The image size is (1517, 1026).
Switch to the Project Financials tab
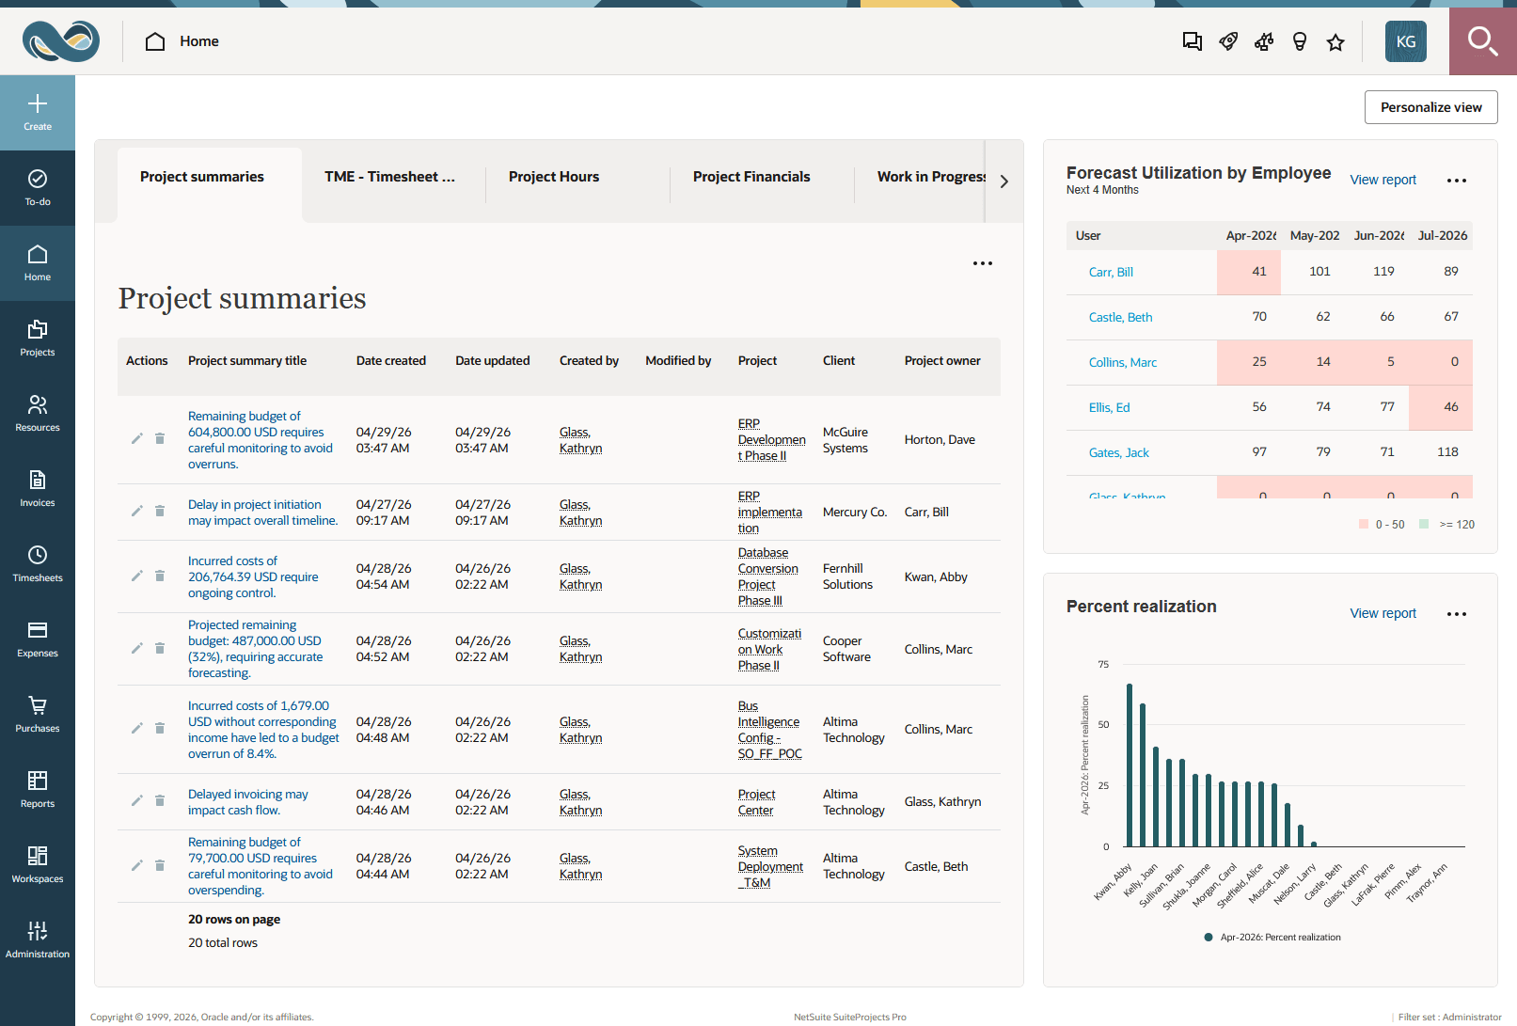click(762, 177)
